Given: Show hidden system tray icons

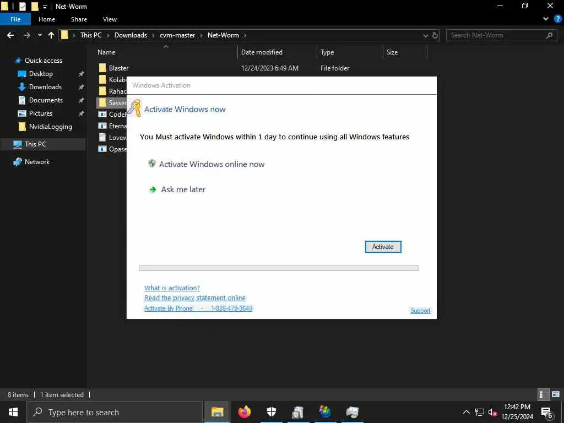Looking at the screenshot, I should [x=466, y=412].
